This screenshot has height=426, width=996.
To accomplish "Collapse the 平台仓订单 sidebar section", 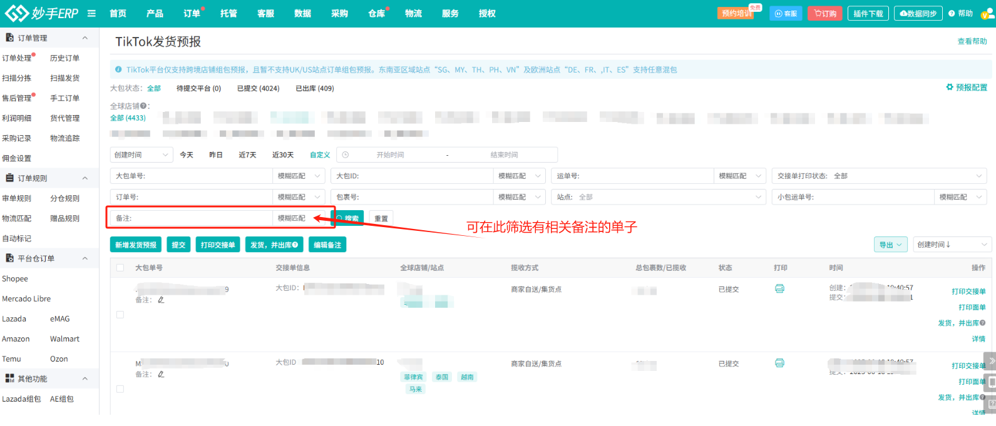I will pyautogui.click(x=85, y=258).
